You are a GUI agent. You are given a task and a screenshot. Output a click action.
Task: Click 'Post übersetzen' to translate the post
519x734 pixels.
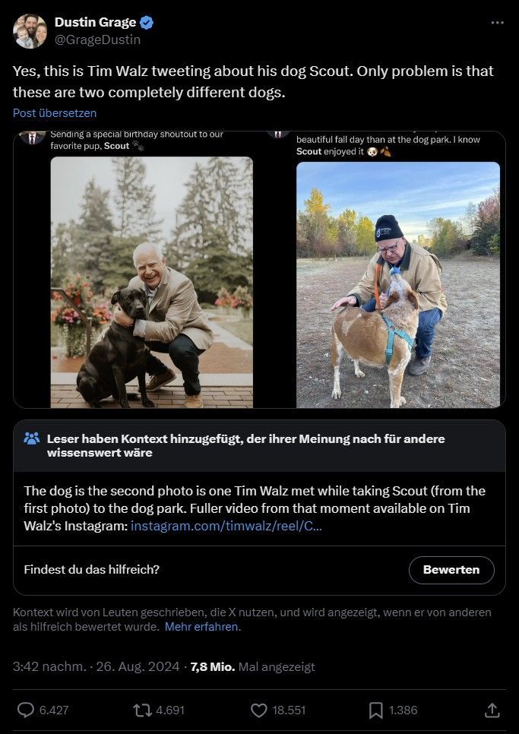pyautogui.click(x=55, y=112)
